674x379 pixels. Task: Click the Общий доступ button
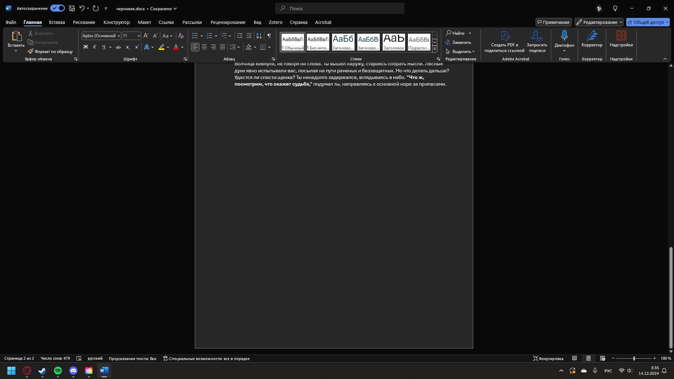click(648, 22)
